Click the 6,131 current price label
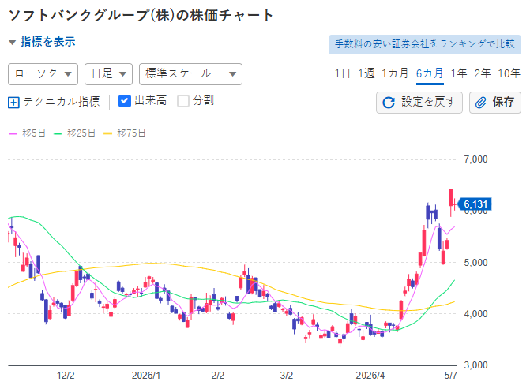Image resolution: width=530 pixels, height=389 pixels. coord(475,204)
